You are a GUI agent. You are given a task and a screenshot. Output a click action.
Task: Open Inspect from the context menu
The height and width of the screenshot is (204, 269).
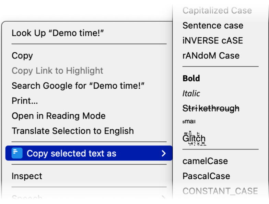(x=27, y=176)
